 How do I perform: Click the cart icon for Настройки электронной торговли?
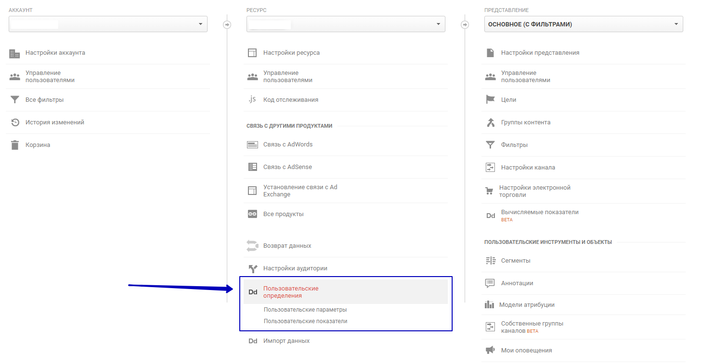coord(489,191)
